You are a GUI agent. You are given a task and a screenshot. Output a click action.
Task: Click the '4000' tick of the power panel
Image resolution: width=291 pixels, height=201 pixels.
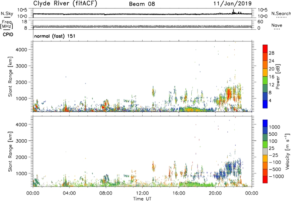[21, 50]
